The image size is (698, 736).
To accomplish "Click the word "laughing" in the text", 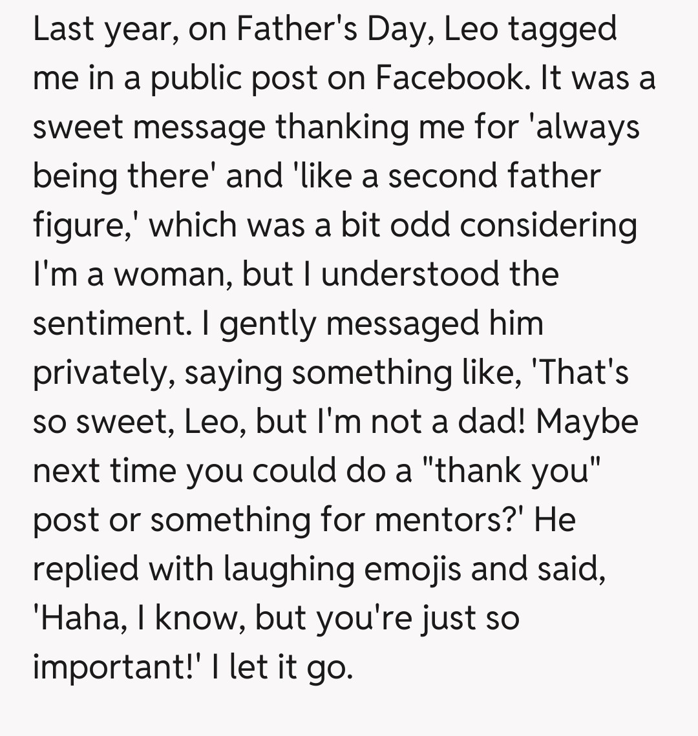I will coord(290,569).
